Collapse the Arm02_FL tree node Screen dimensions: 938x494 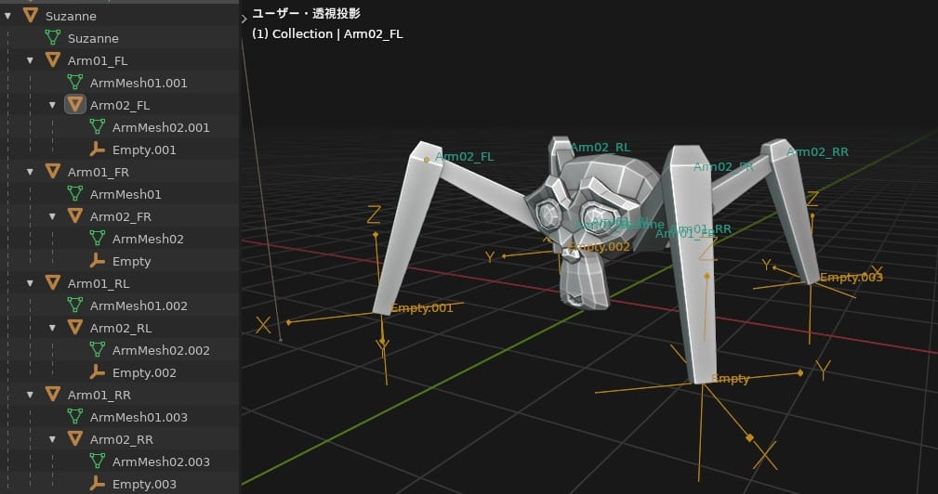(x=52, y=105)
